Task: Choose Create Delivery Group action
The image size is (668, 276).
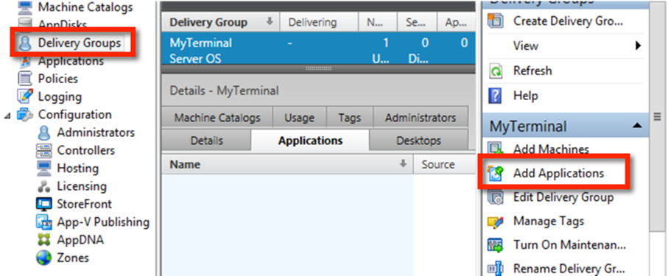Action: 569,21
